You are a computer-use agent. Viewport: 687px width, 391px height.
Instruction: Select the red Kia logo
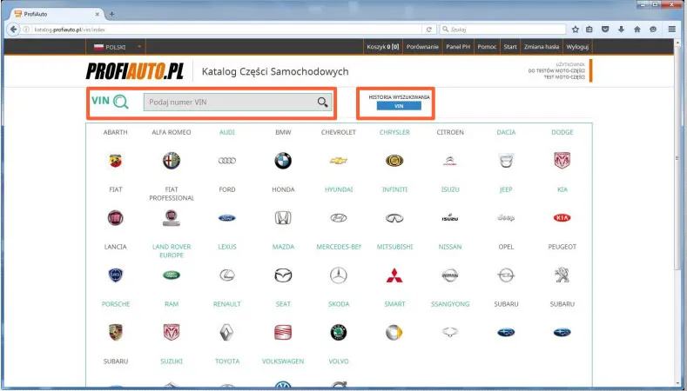pyautogui.click(x=562, y=218)
